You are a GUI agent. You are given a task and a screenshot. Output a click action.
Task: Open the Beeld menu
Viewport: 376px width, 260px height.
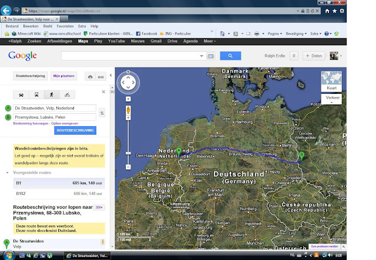click(48, 26)
